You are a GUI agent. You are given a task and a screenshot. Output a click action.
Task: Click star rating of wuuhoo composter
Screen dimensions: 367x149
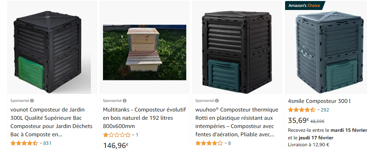click(x=209, y=143)
